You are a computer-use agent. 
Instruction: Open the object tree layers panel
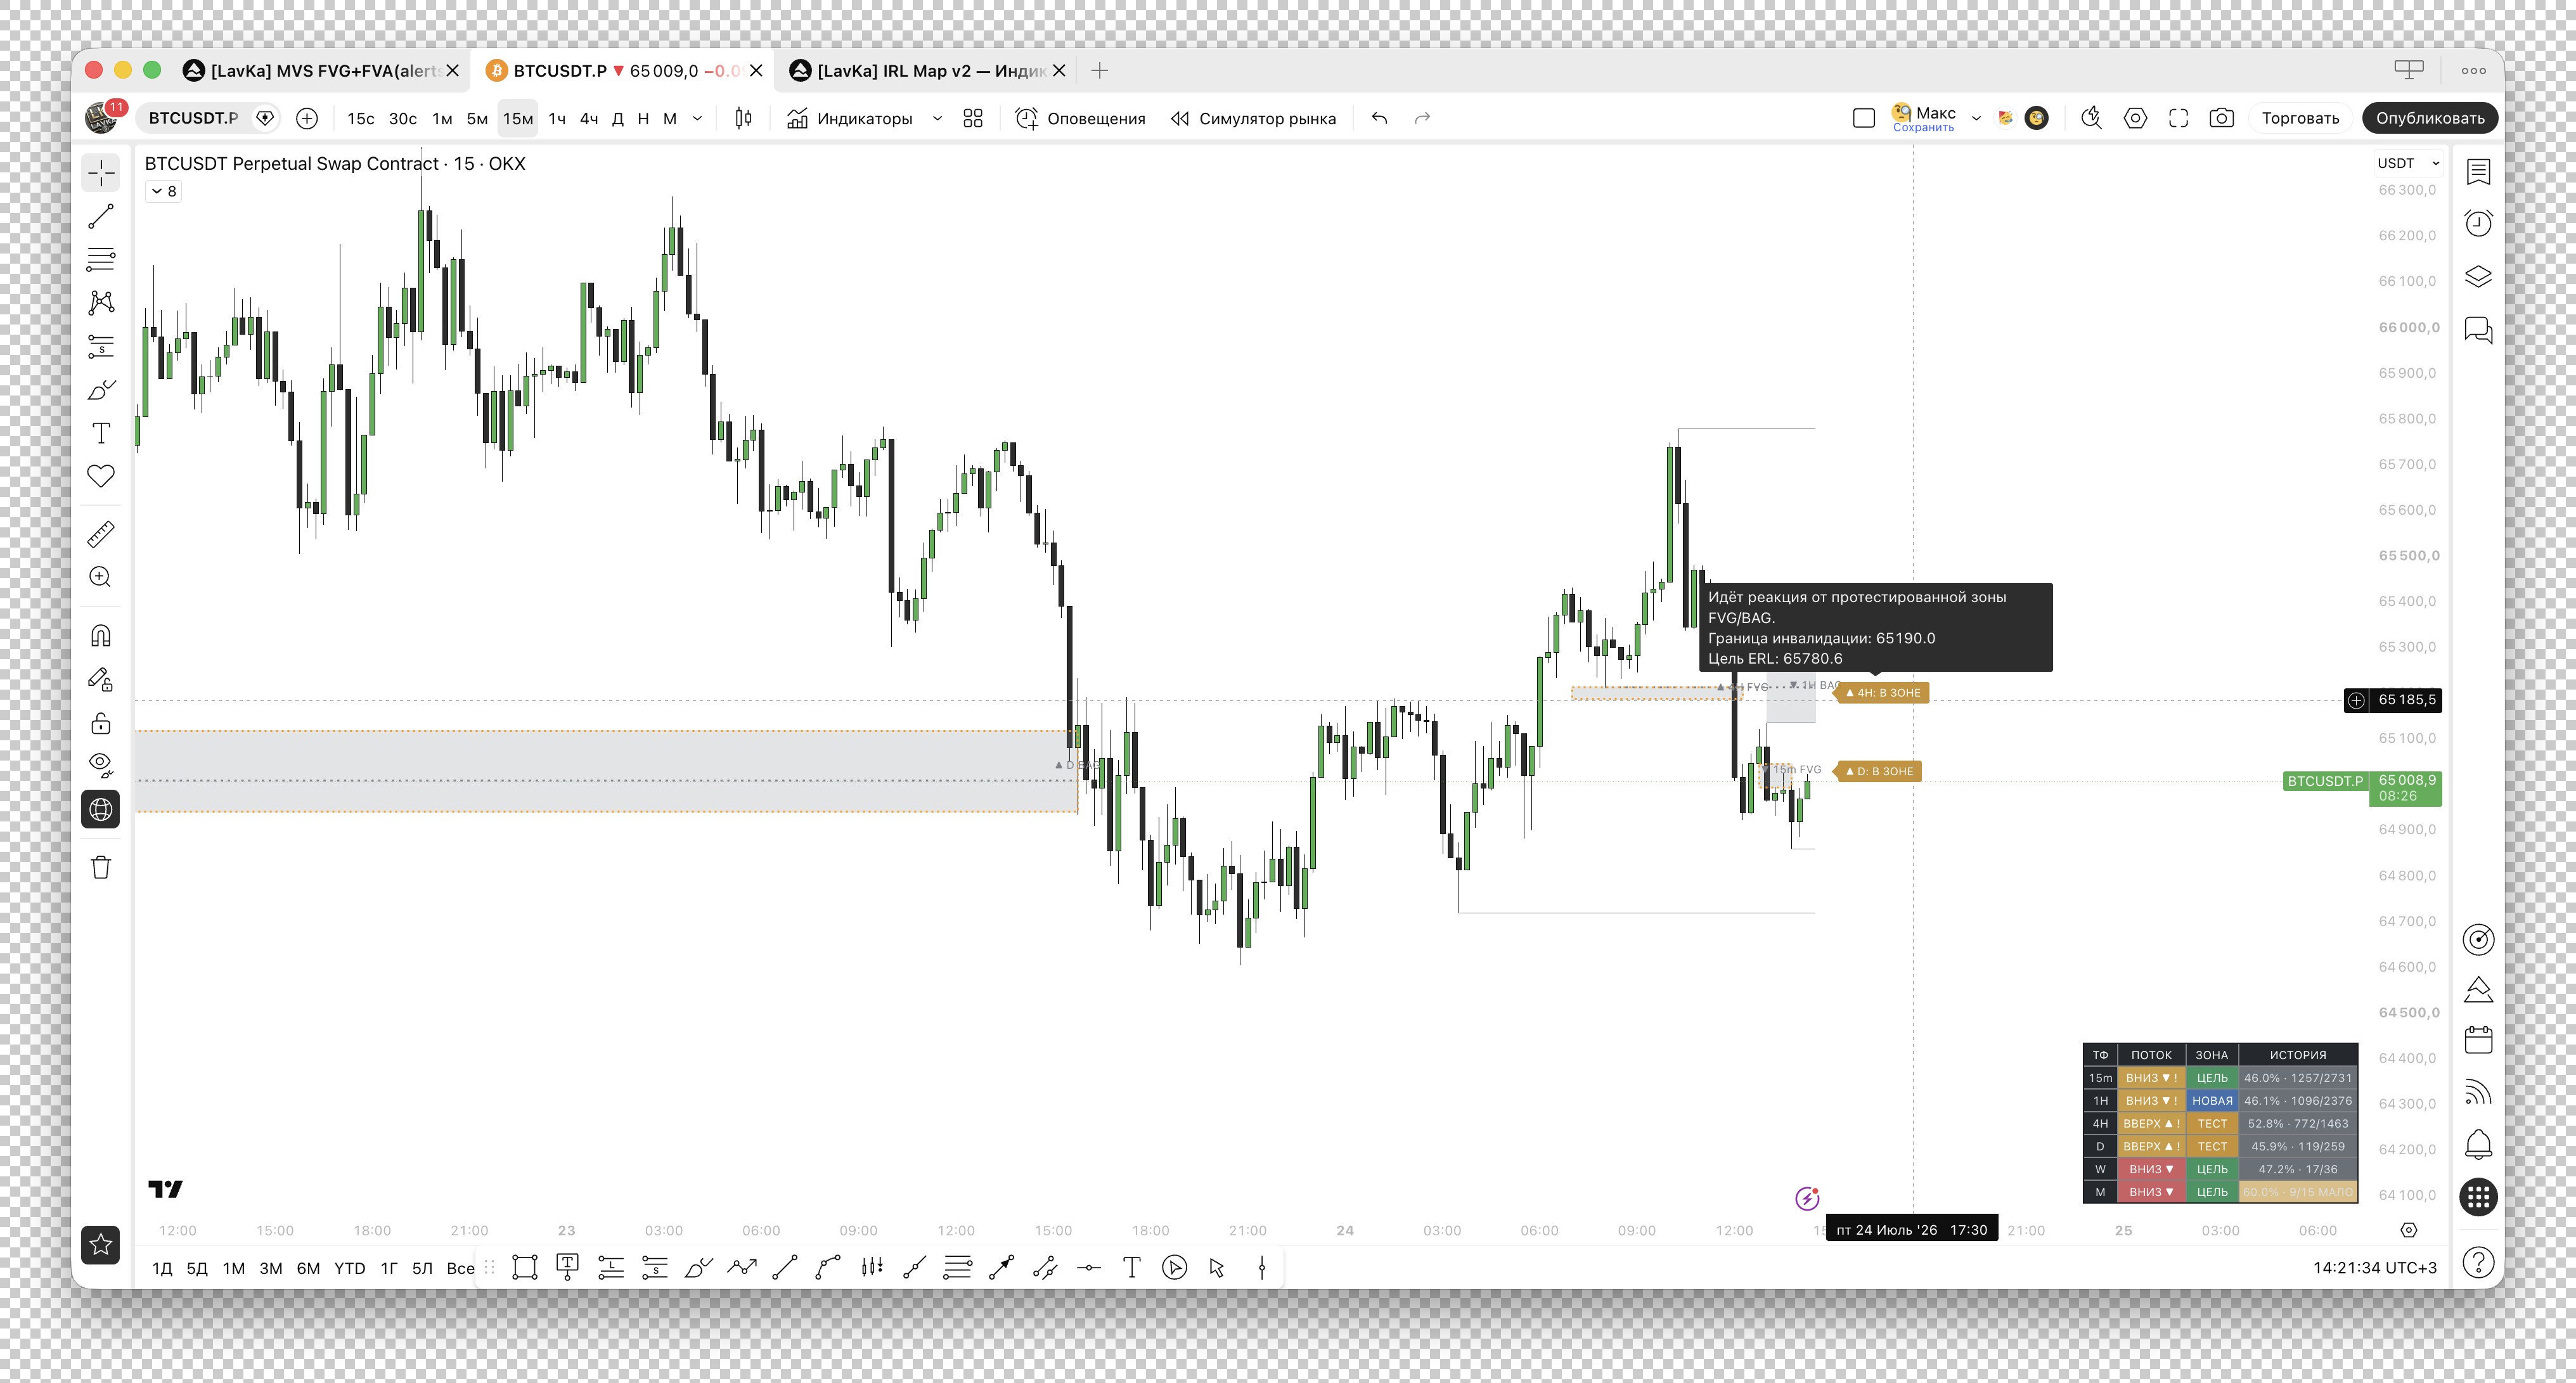2478,276
